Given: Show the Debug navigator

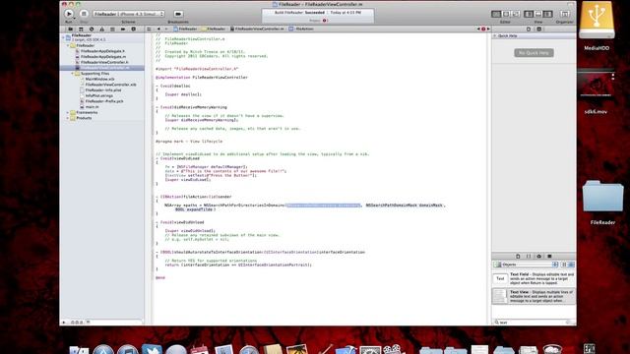Looking at the screenshot, I should click(x=112, y=29).
